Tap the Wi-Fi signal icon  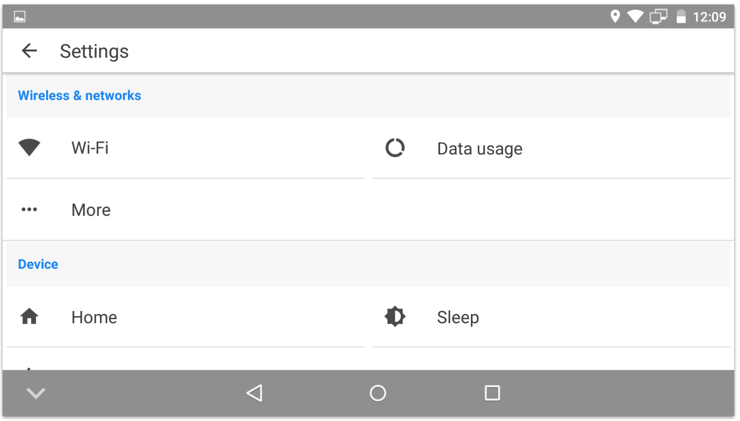click(29, 147)
